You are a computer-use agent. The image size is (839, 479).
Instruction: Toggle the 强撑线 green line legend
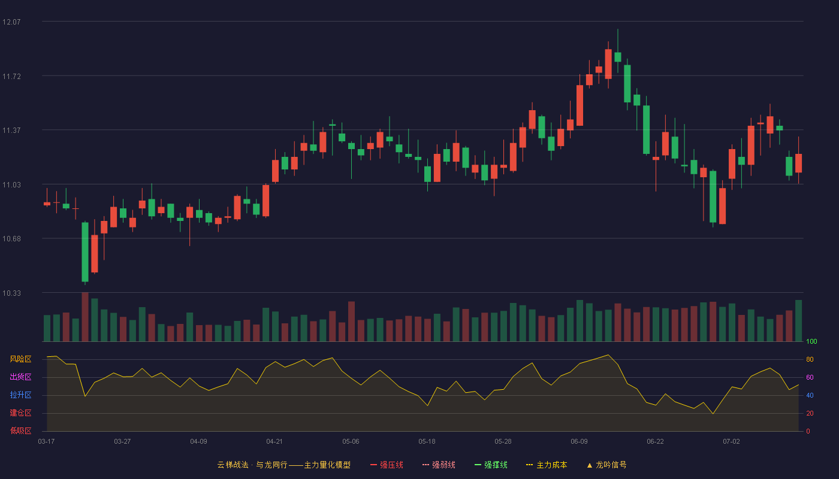491,465
